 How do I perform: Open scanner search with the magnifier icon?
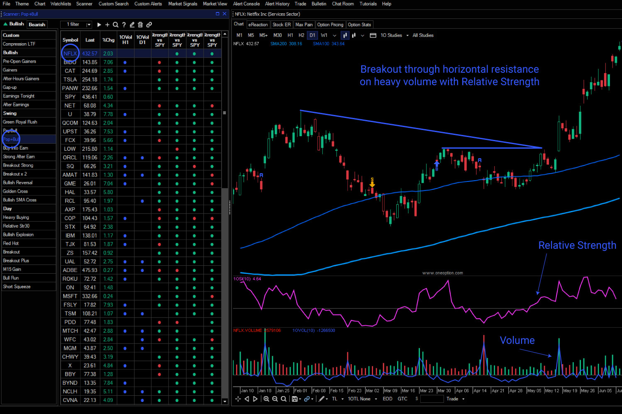coord(116,24)
